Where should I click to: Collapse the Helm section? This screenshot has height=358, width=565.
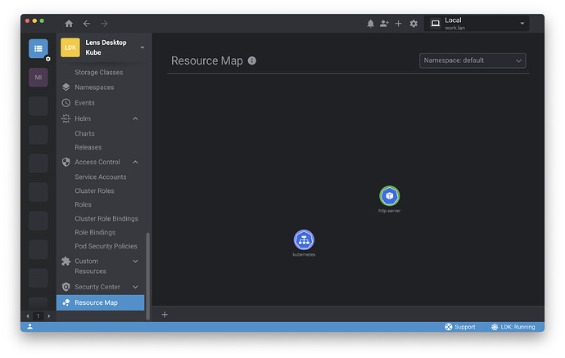point(135,119)
